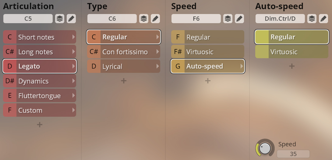Click the pencil icon under Auto-speed
332x160 pixels.
pos(323,19)
